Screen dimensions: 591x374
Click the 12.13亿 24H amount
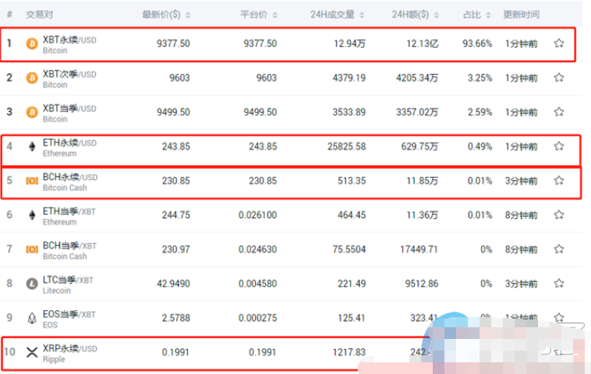pos(422,44)
